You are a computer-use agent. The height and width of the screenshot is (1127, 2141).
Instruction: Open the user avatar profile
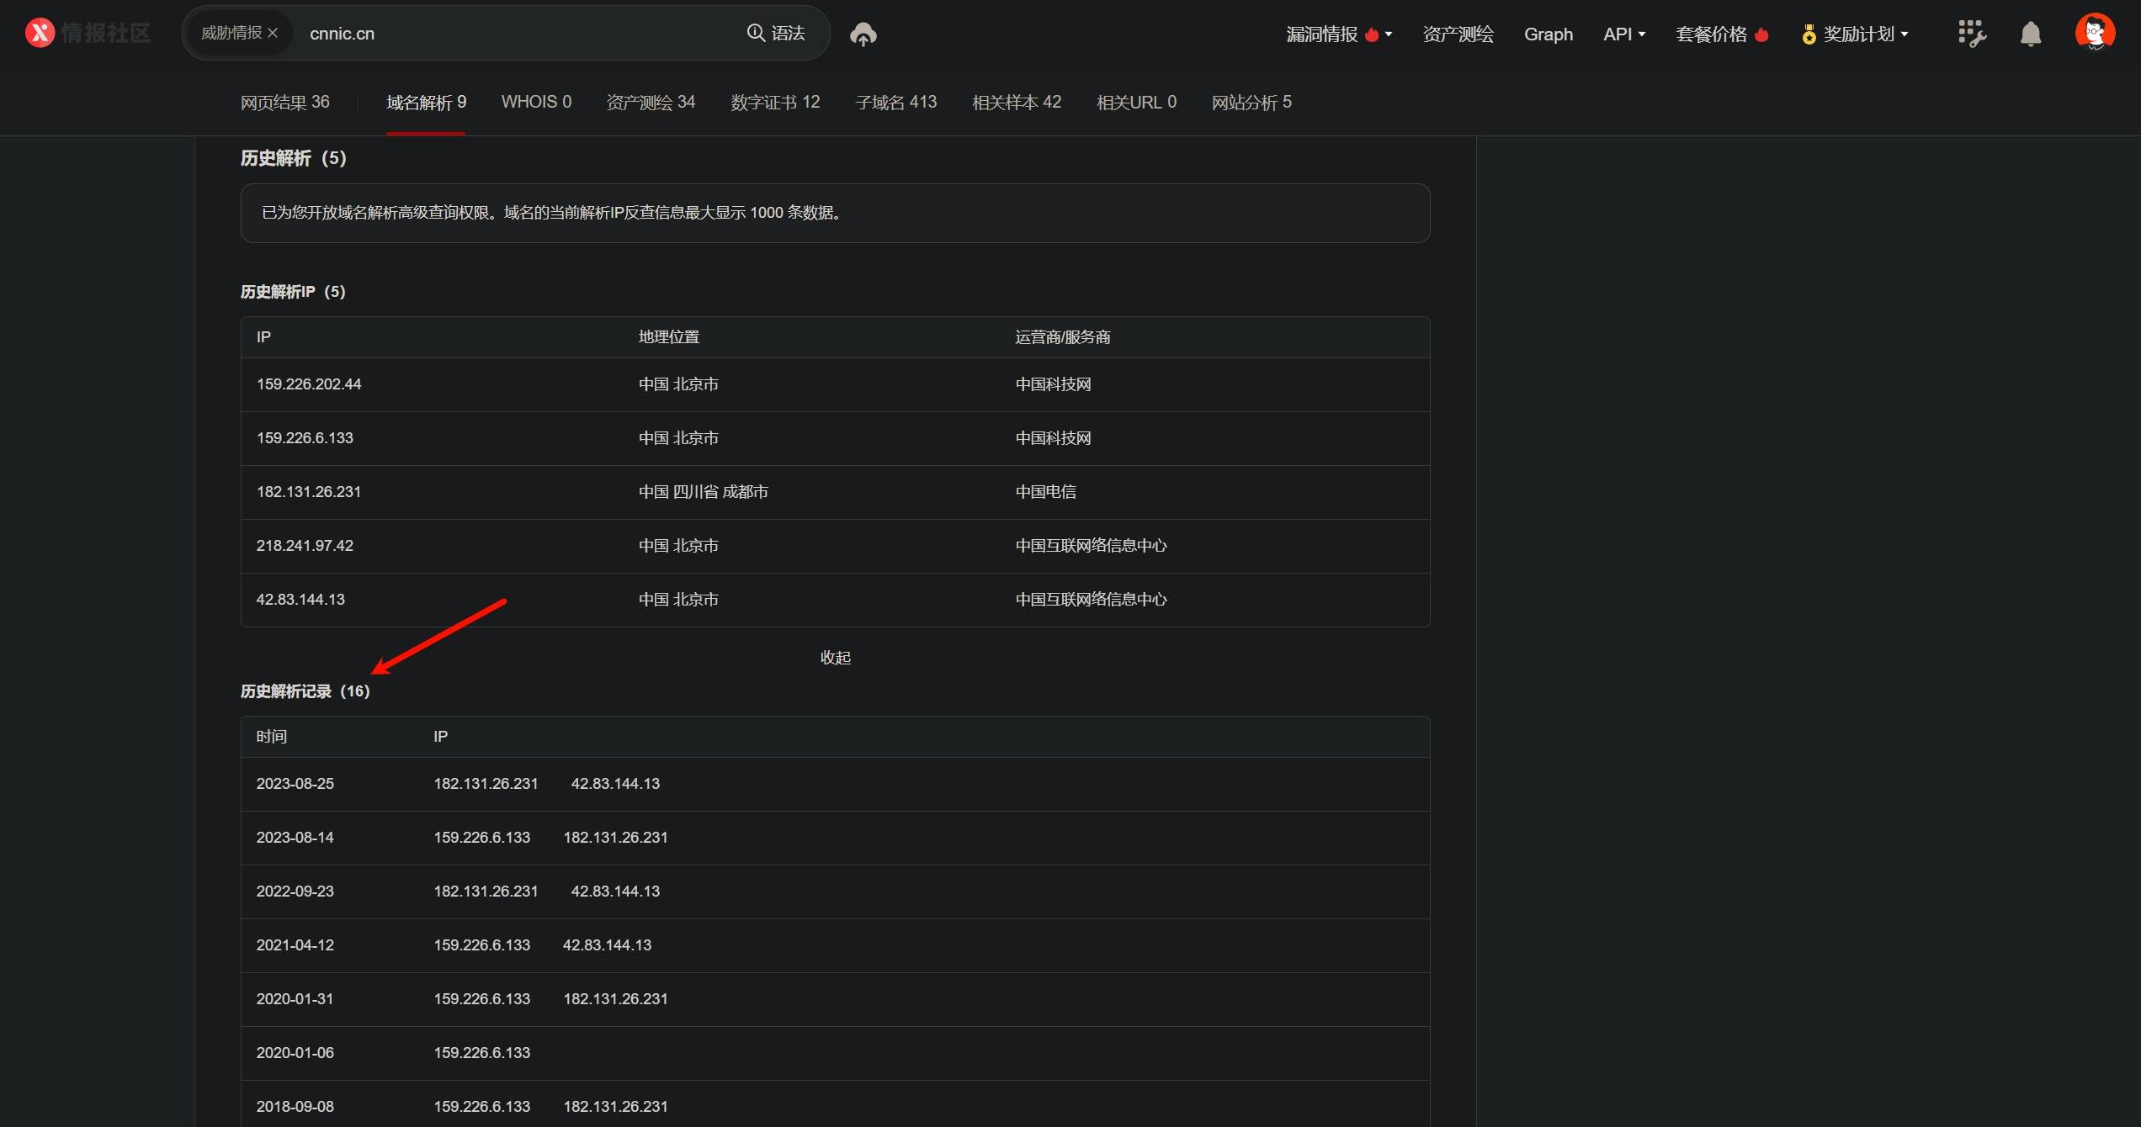pos(2095,33)
